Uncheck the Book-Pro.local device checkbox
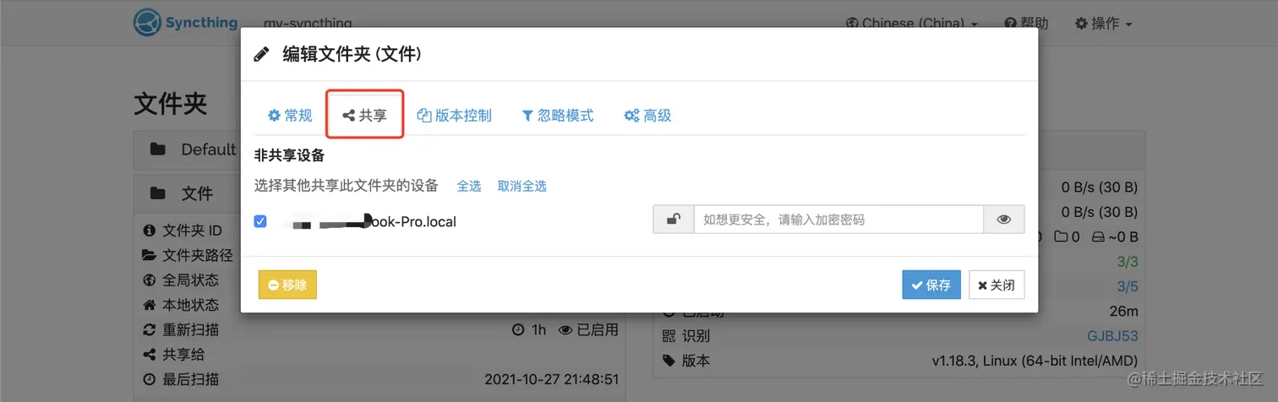This screenshot has width=1278, height=402. coord(260,221)
